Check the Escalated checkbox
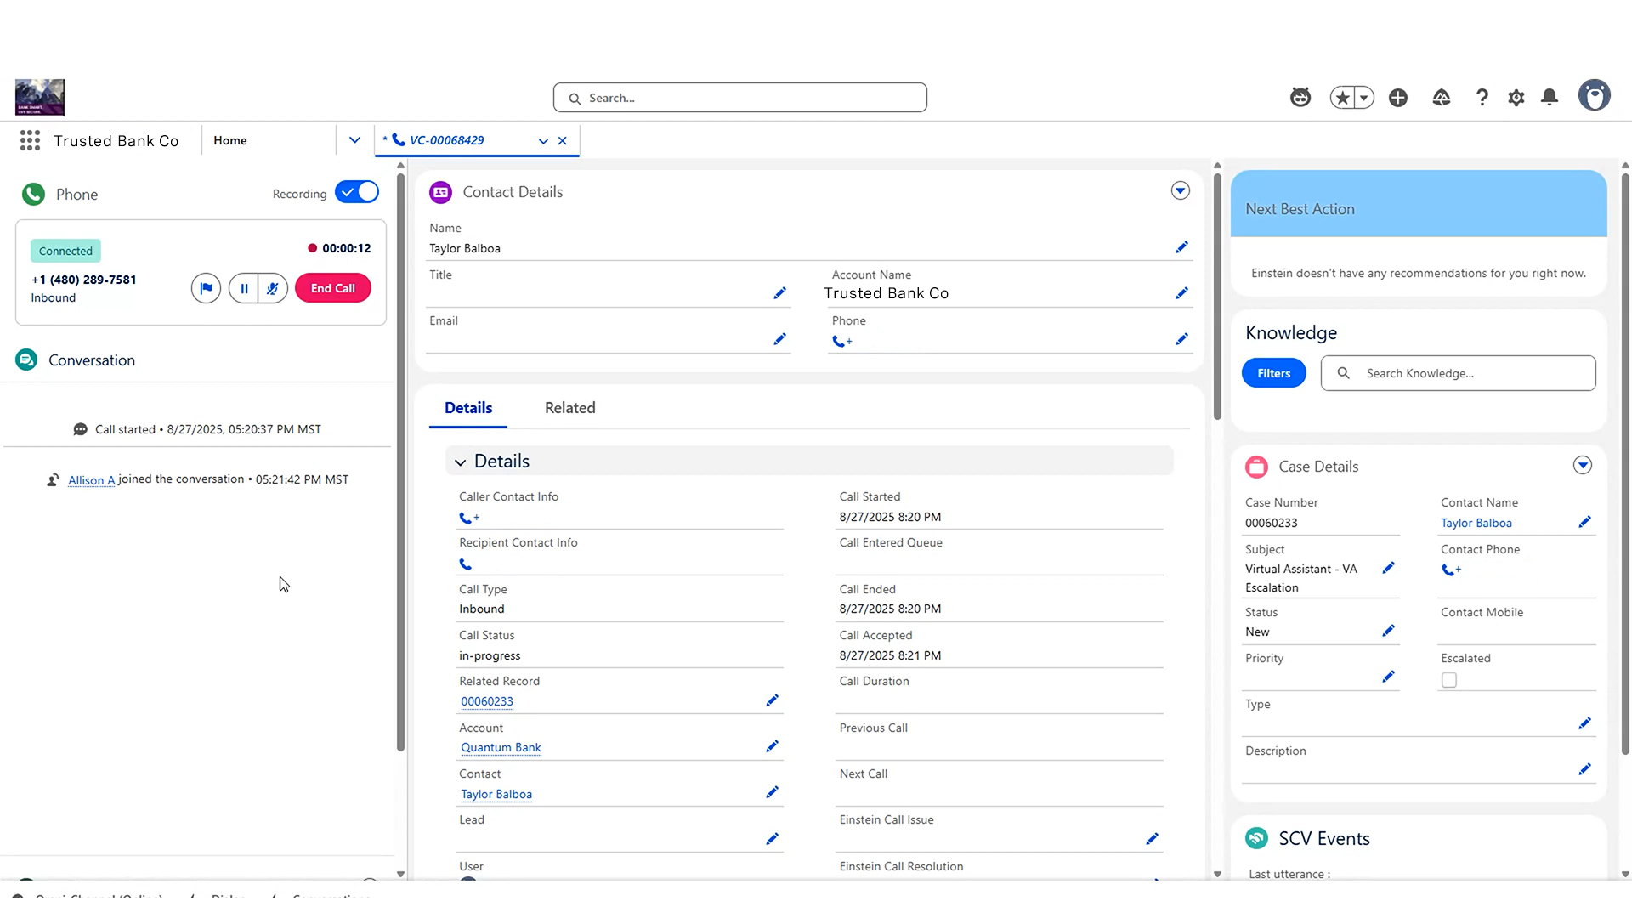This screenshot has width=1632, height=918. [x=1449, y=680]
